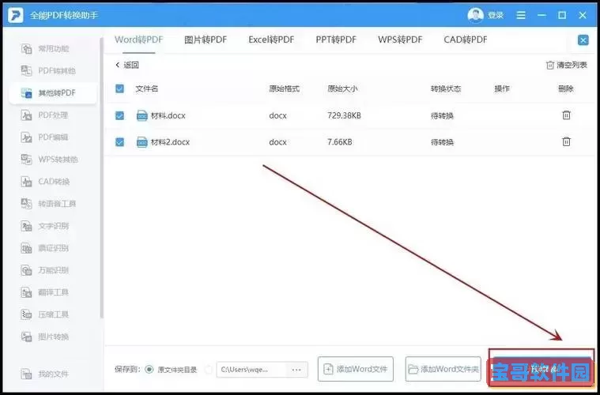The image size is (600, 395).
Task: Click the 登录 login link
Action: click(x=496, y=15)
